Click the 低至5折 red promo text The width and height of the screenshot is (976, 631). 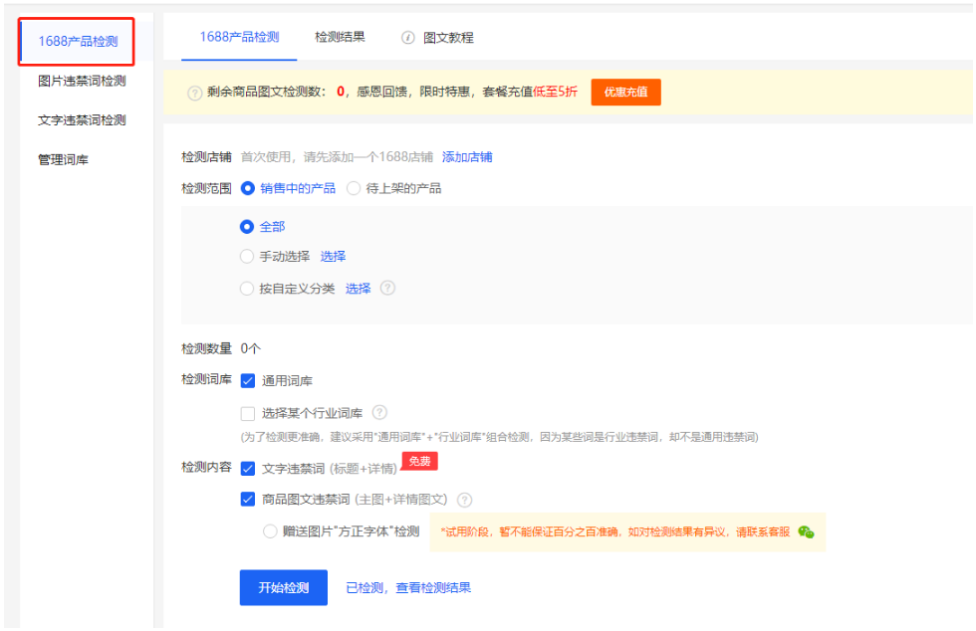tap(556, 92)
